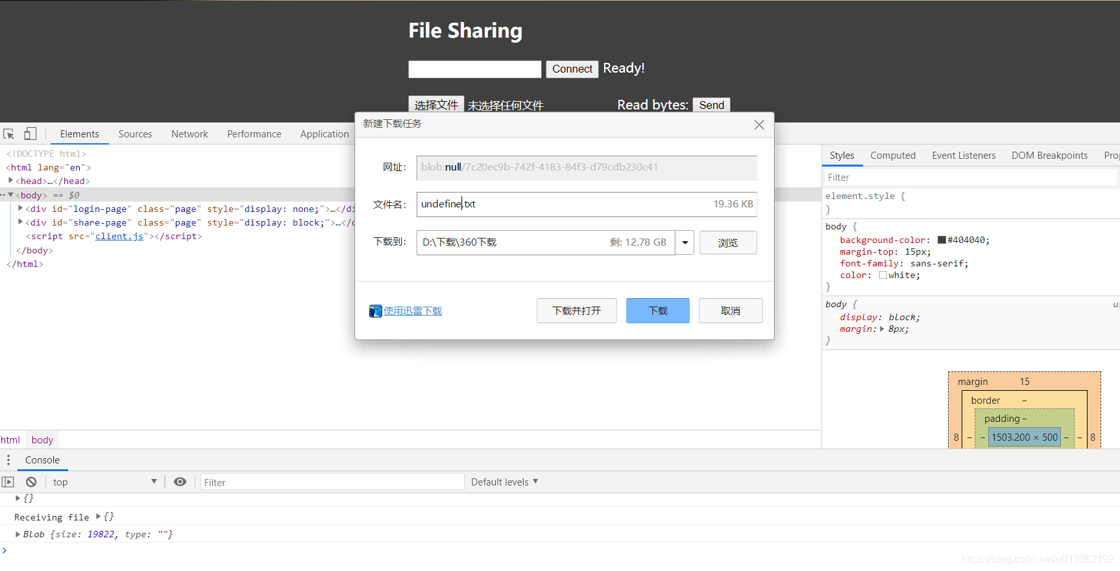Viewport: 1120px width, 571px height.
Task: Select the Computed pane tab
Action: point(893,156)
